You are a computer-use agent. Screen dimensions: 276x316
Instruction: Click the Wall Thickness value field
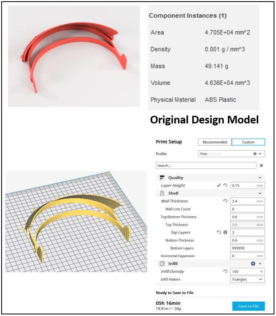[247, 201]
